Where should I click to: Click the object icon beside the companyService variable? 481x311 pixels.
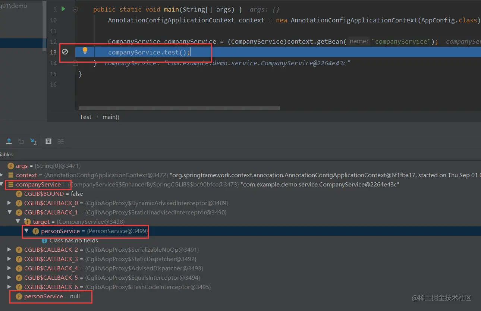(x=11, y=185)
